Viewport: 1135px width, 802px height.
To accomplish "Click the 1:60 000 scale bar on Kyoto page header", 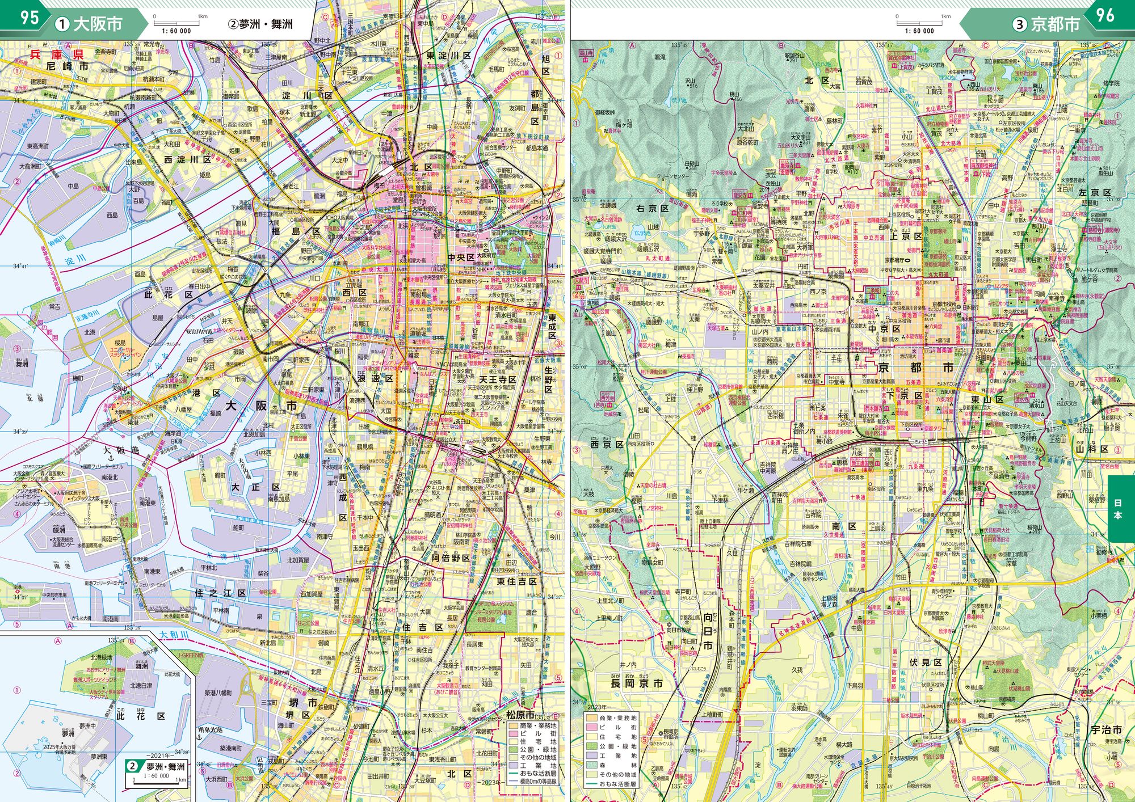I will click(922, 24).
